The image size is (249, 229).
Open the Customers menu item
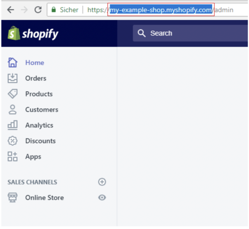tap(42, 110)
